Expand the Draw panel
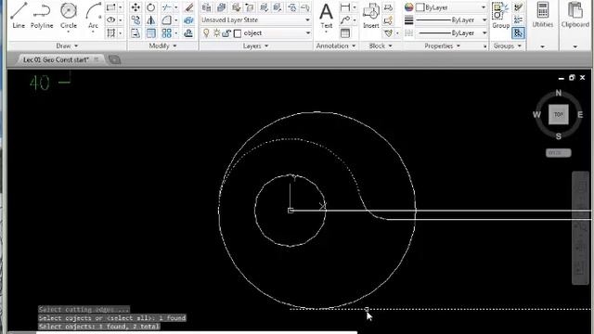The image size is (594, 334). coord(67,45)
